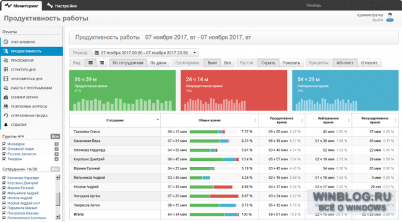Click the Итого total progress bar
The image size is (402, 222).
tap(214, 215)
